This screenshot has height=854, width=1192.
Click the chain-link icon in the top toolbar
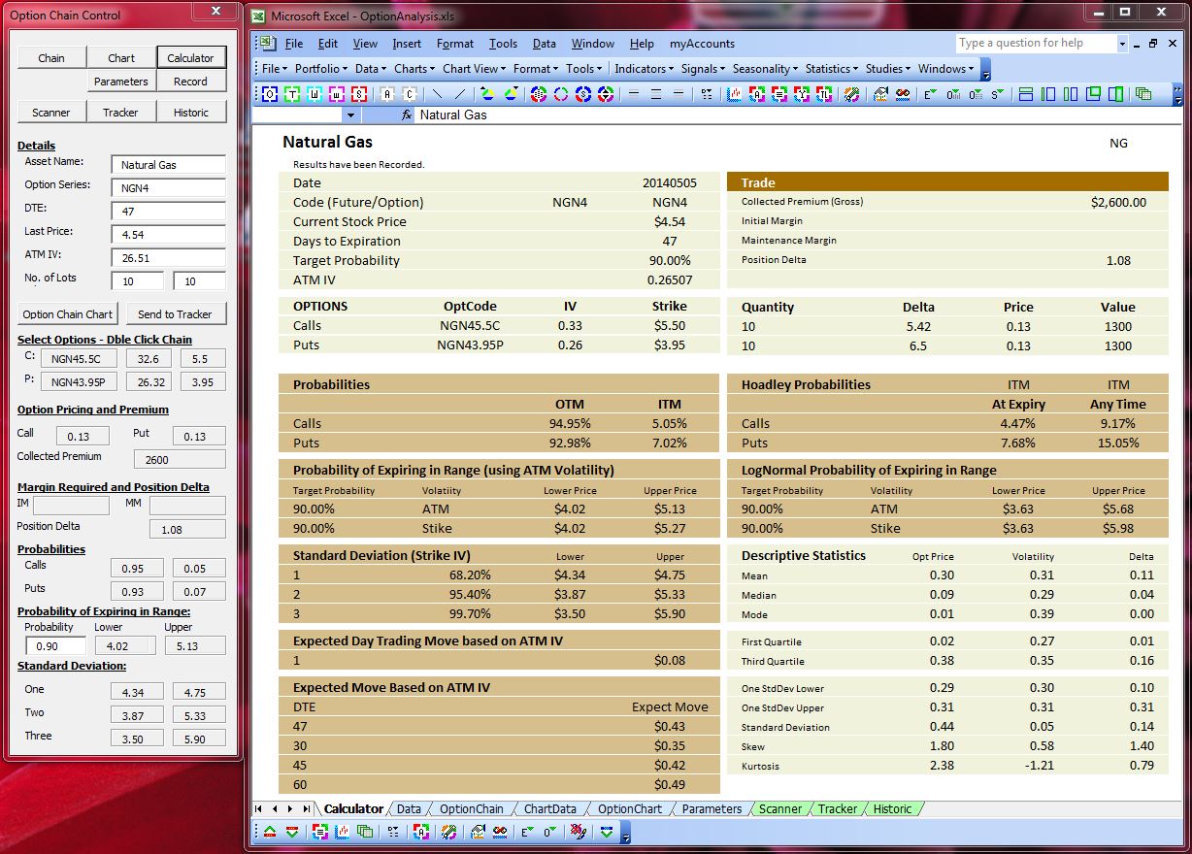pyautogui.click(x=904, y=94)
